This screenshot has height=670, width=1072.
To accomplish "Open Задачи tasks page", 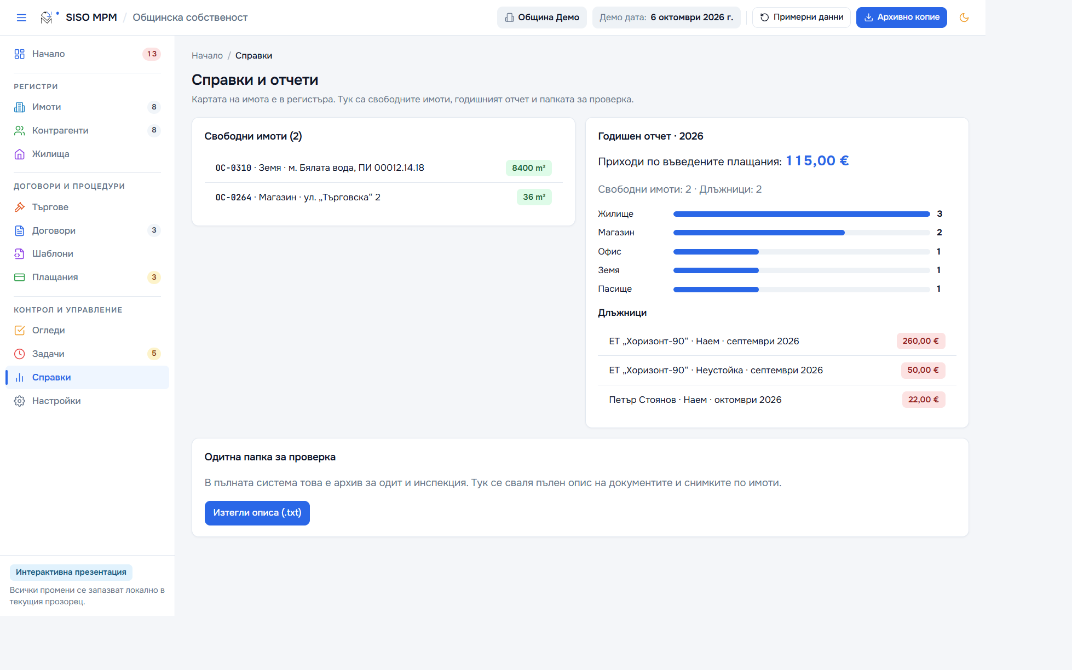I will 87,354.
